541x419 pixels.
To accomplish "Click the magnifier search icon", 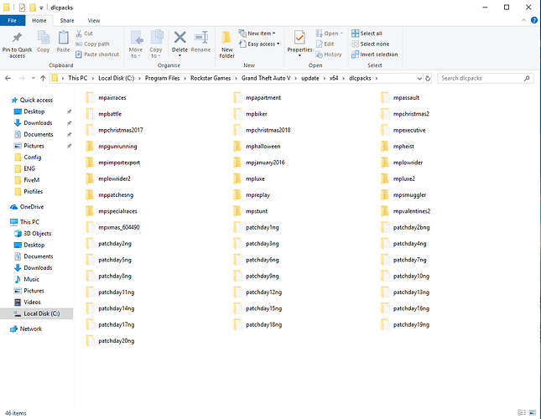I will tap(527, 78).
